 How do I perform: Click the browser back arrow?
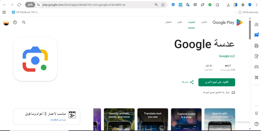(4, 5)
